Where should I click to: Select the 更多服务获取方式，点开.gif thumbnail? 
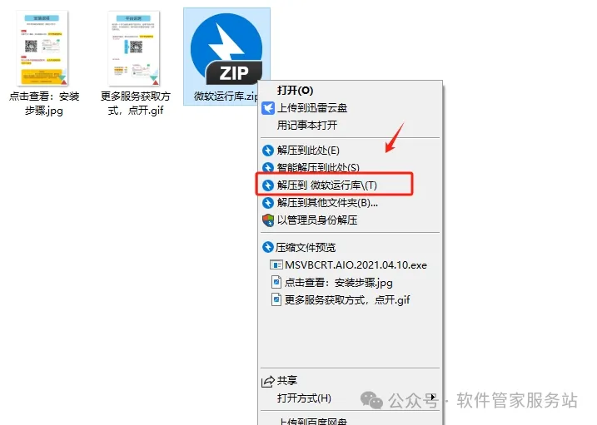[x=134, y=48]
